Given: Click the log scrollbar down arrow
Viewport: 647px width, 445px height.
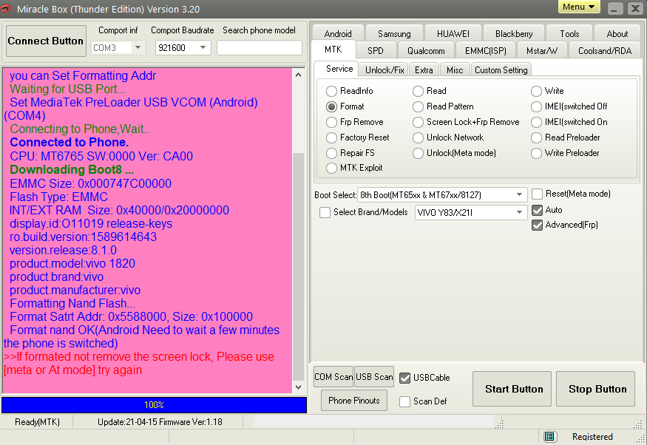Looking at the screenshot, I should (x=298, y=387).
